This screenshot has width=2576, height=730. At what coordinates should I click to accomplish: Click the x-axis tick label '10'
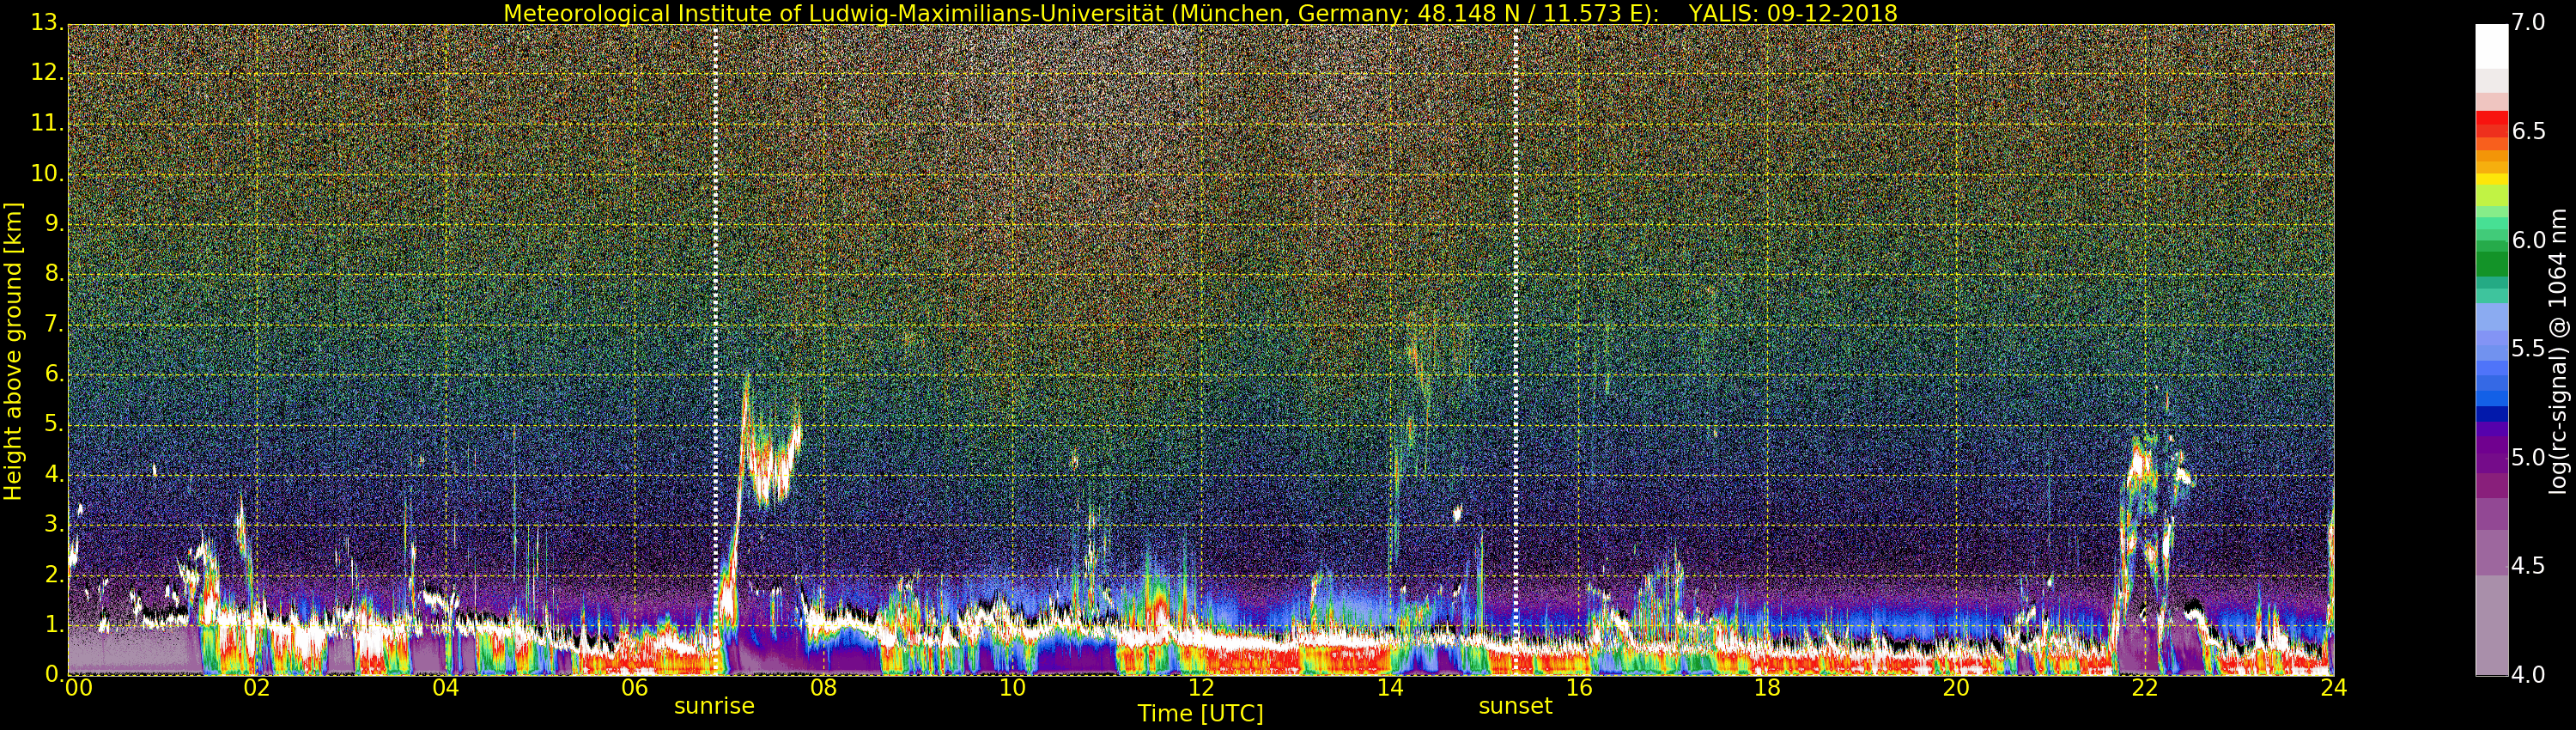click(x=1012, y=688)
